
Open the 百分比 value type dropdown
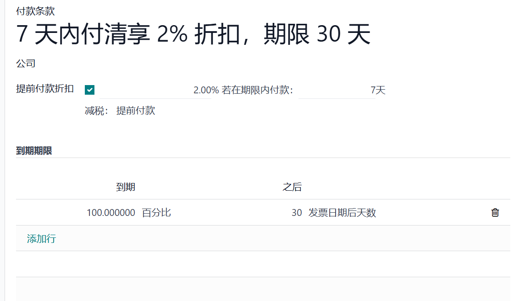[156, 212]
